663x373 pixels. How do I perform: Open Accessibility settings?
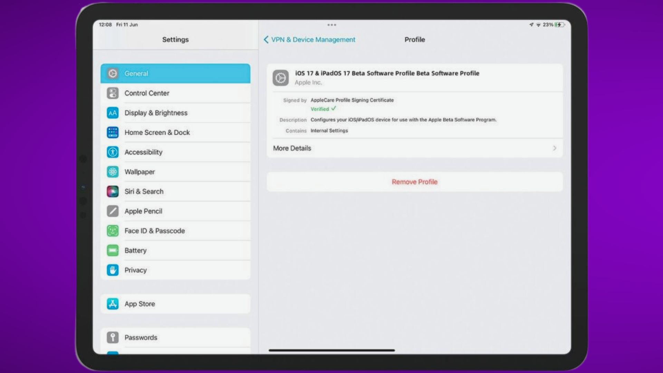175,152
